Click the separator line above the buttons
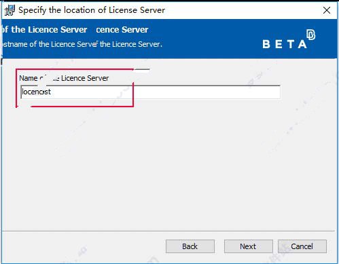Viewport: 339px width, 264px height. click(x=168, y=231)
